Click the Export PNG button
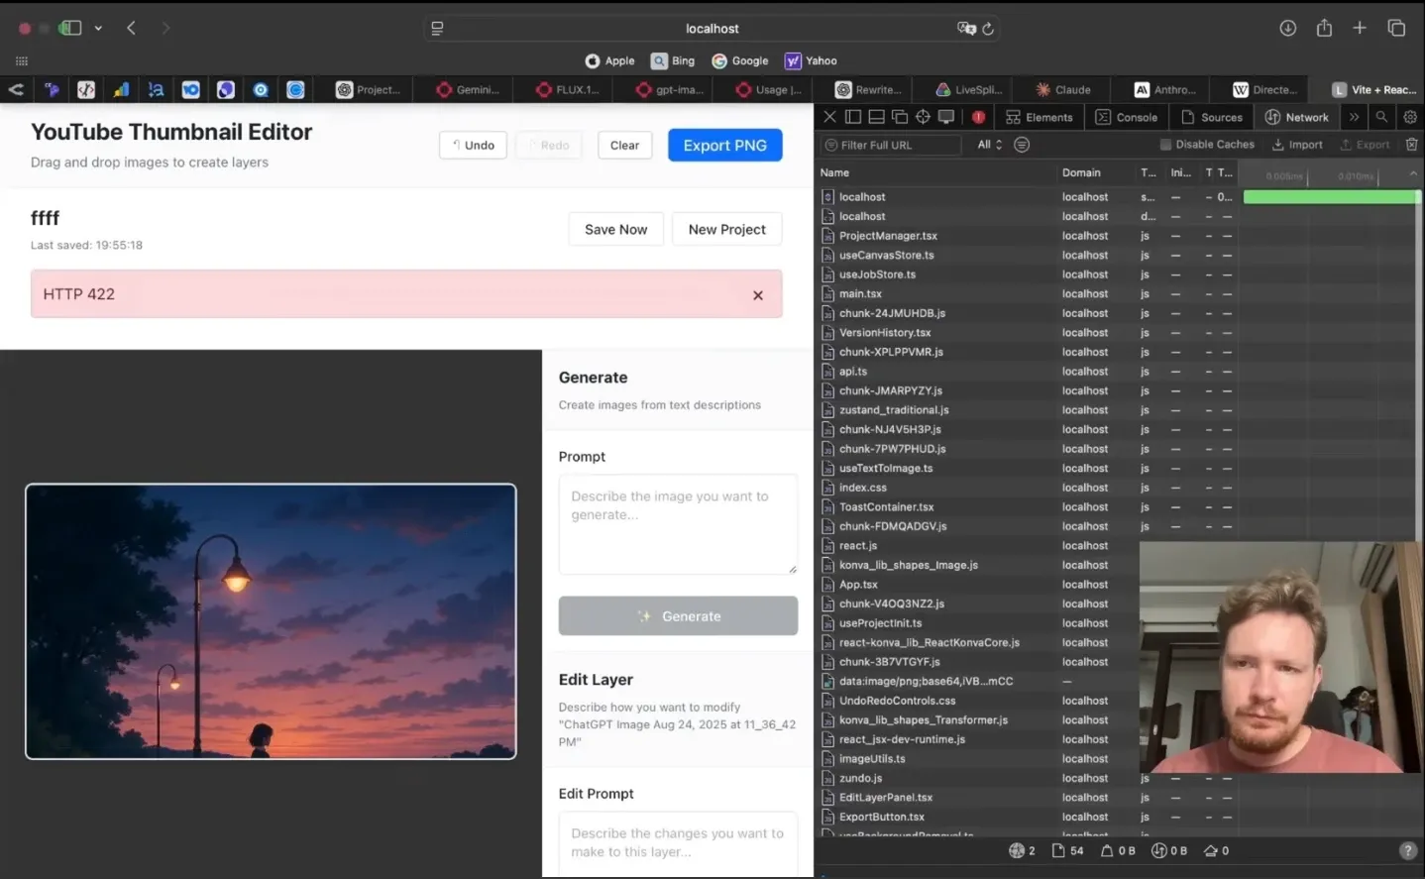Image resolution: width=1425 pixels, height=879 pixels. (724, 145)
